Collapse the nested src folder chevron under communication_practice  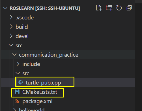[18, 73]
